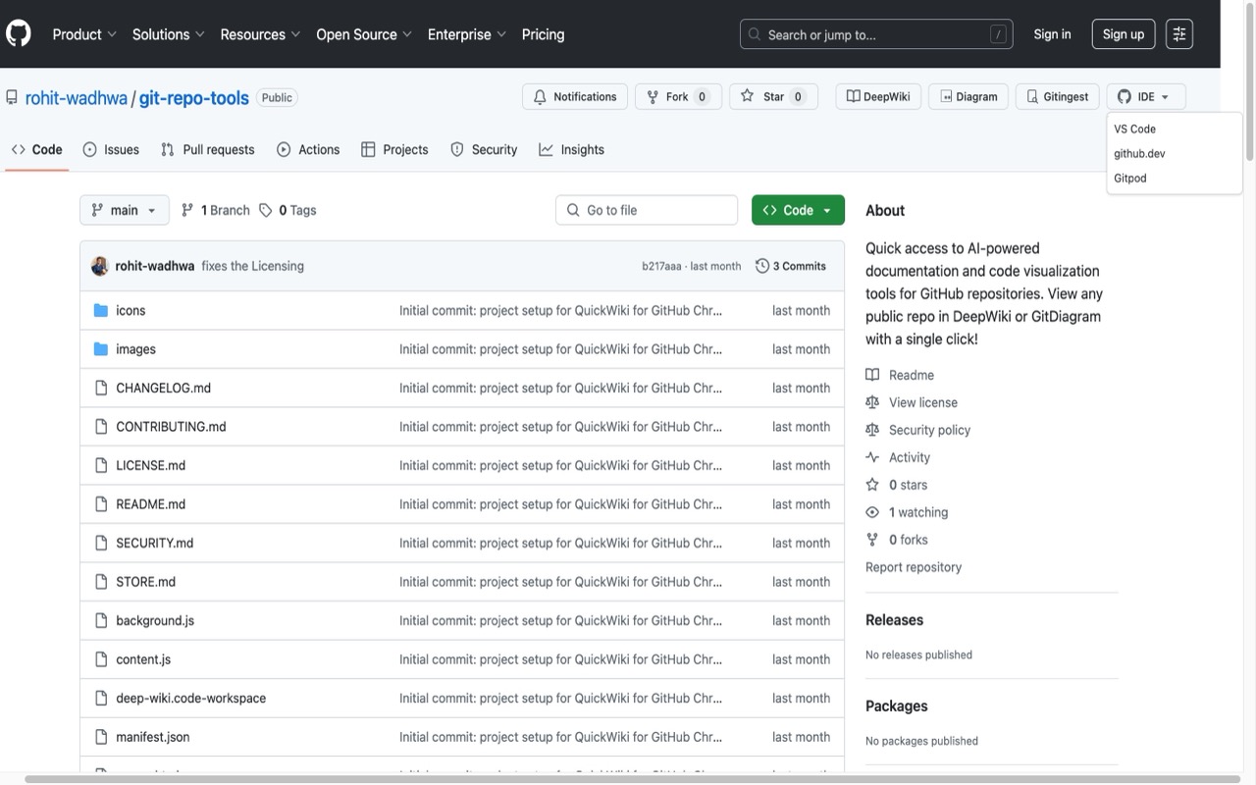Open the b217aaa commit hash link
1256x785 pixels.
pos(661,266)
